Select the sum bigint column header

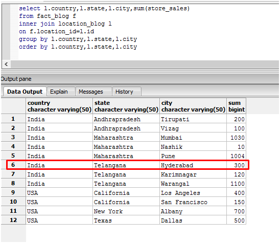tap(237, 106)
